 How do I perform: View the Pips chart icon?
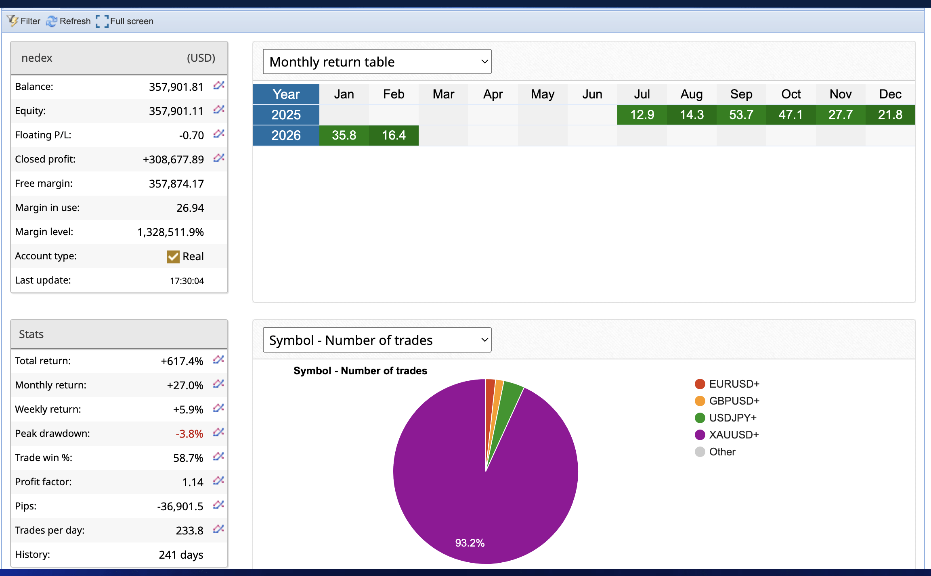(x=218, y=505)
